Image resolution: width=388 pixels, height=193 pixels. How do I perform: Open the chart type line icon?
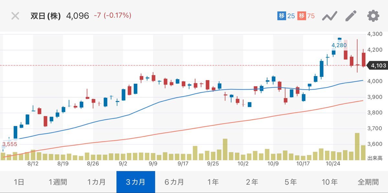tap(329, 16)
